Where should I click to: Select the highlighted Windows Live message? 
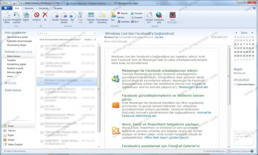pos(67,81)
